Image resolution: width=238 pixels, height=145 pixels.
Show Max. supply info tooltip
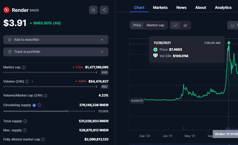pyautogui.click(x=25, y=130)
